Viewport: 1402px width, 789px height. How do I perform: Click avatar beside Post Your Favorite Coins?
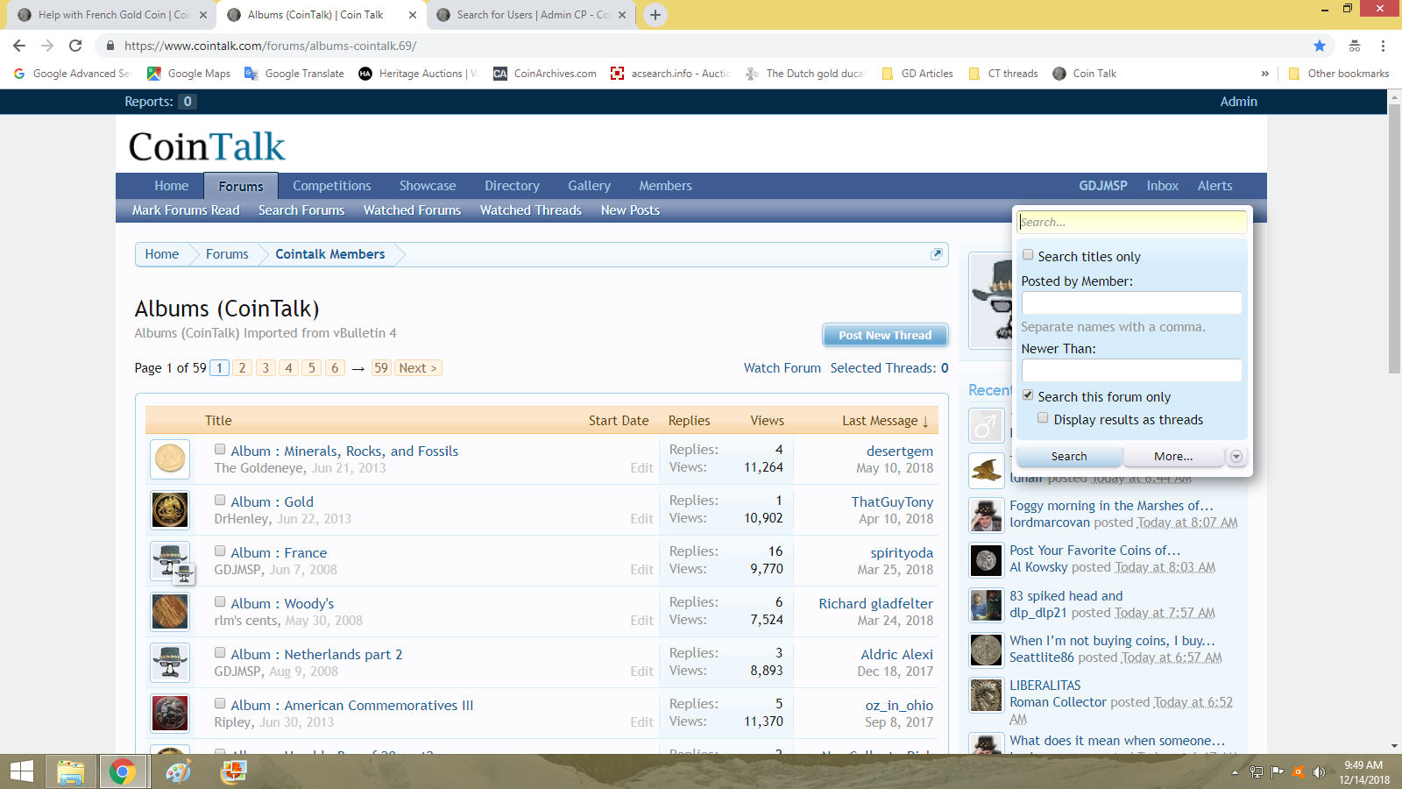(x=986, y=560)
